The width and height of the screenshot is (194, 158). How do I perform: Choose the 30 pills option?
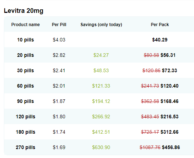[25, 70]
